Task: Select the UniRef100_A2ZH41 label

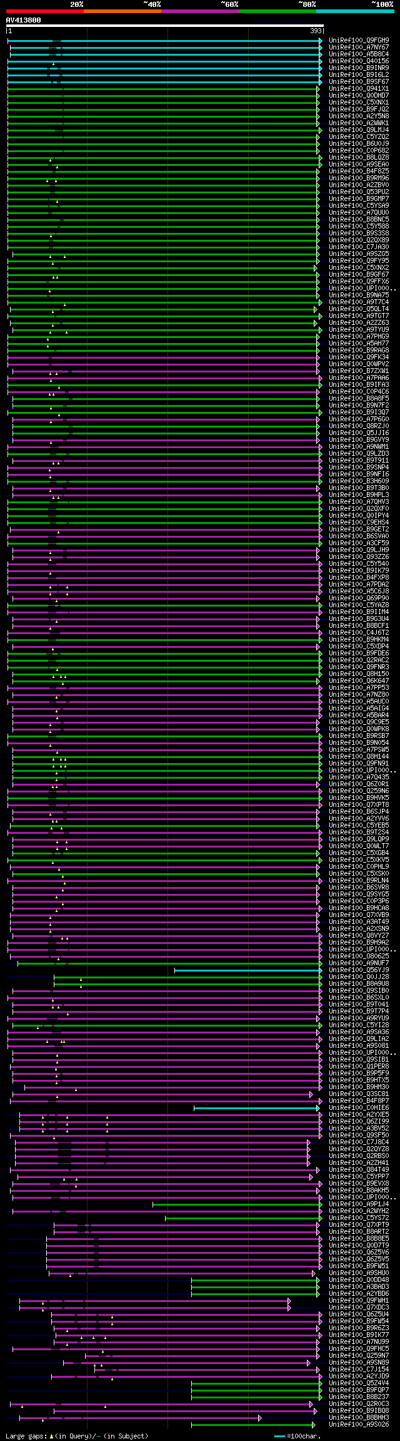Action: pyautogui.click(x=359, y=1163)
